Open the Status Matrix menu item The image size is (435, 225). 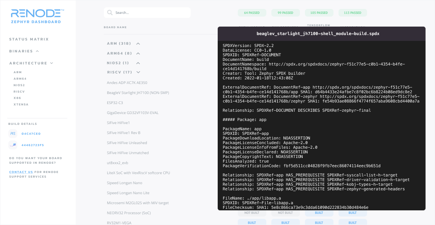click(x=29, y=39)
